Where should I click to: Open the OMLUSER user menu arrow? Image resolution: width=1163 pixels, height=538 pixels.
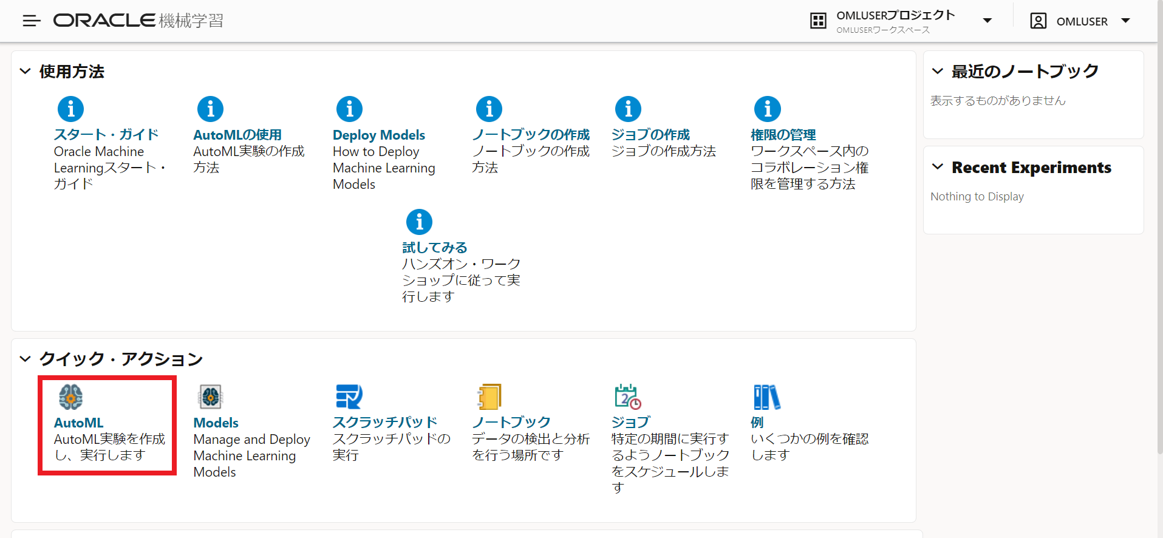1125,21
